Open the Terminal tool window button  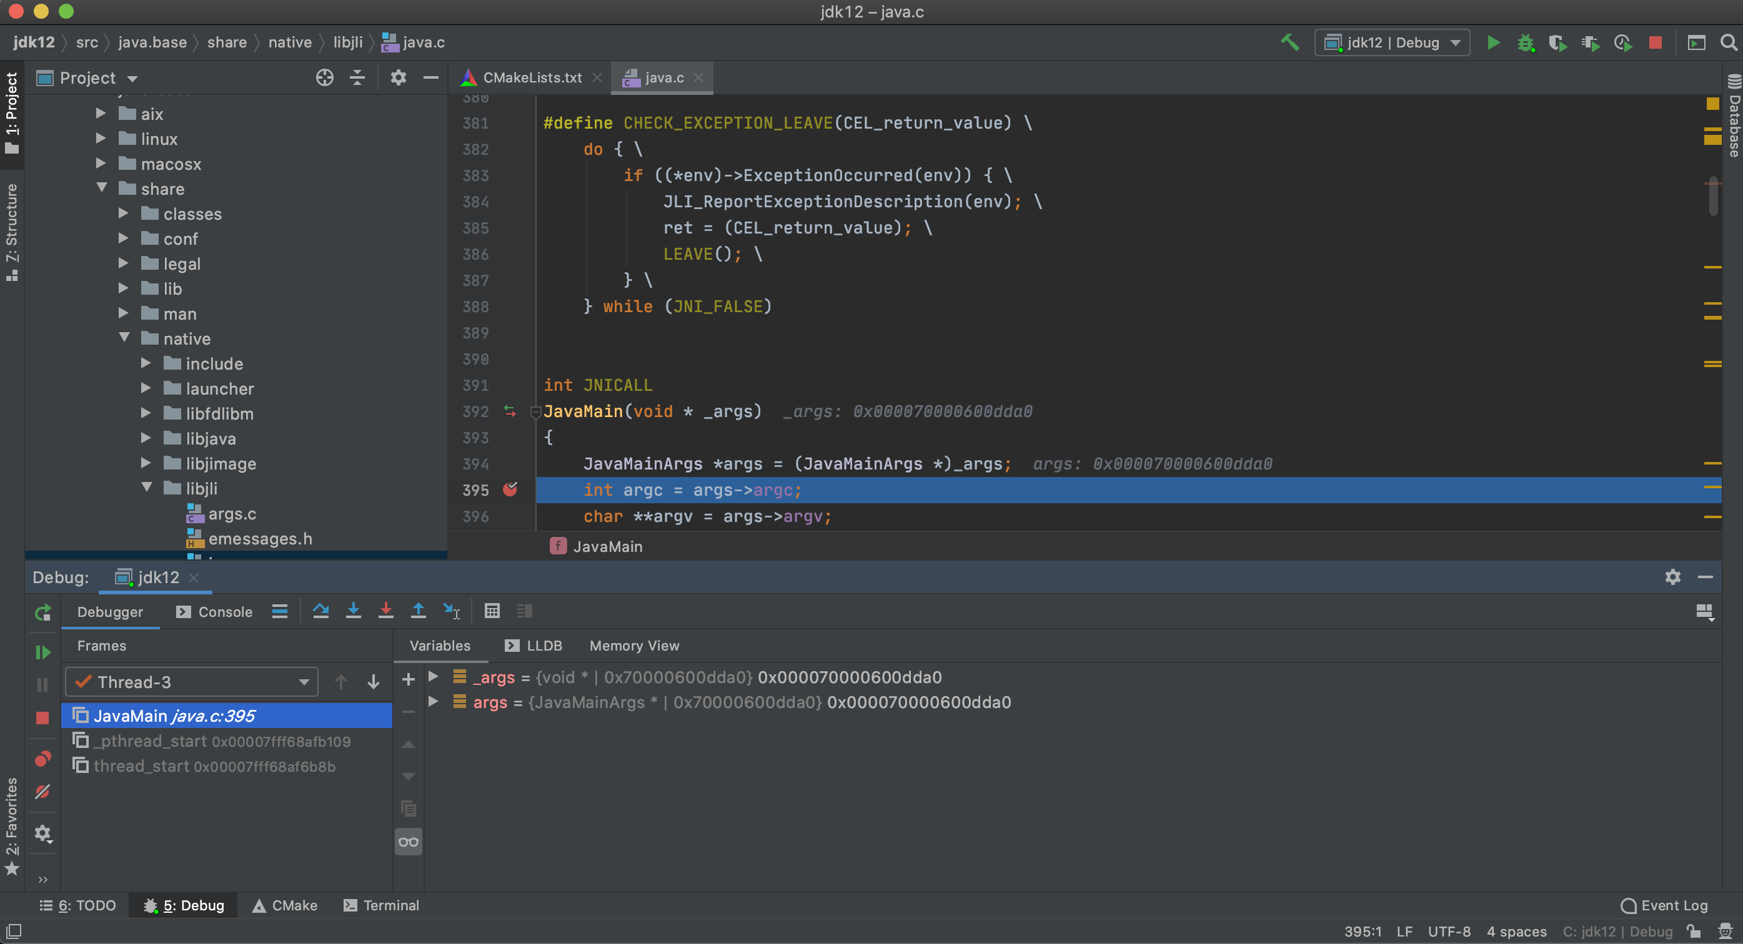[382, 905]
